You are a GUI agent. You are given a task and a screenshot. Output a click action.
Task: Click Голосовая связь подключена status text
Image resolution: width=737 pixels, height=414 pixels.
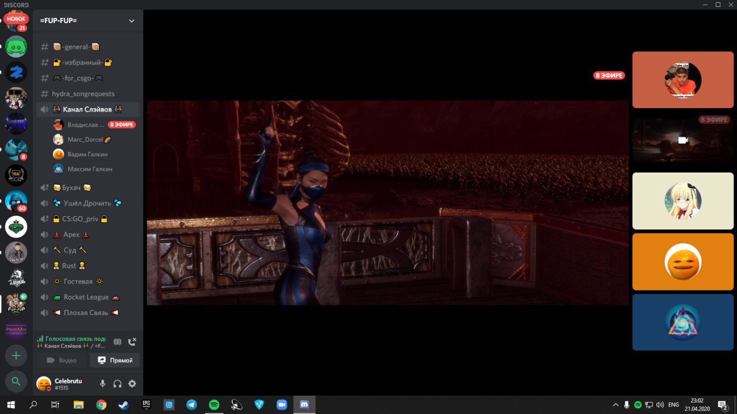[71, 339]
